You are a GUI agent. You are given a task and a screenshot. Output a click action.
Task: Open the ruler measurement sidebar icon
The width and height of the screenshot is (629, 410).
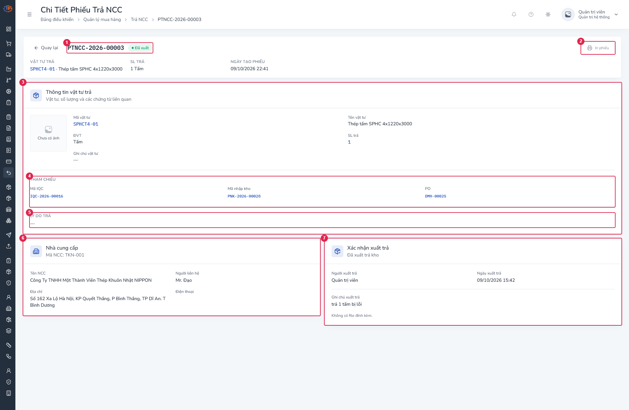(x=9, y=345)
